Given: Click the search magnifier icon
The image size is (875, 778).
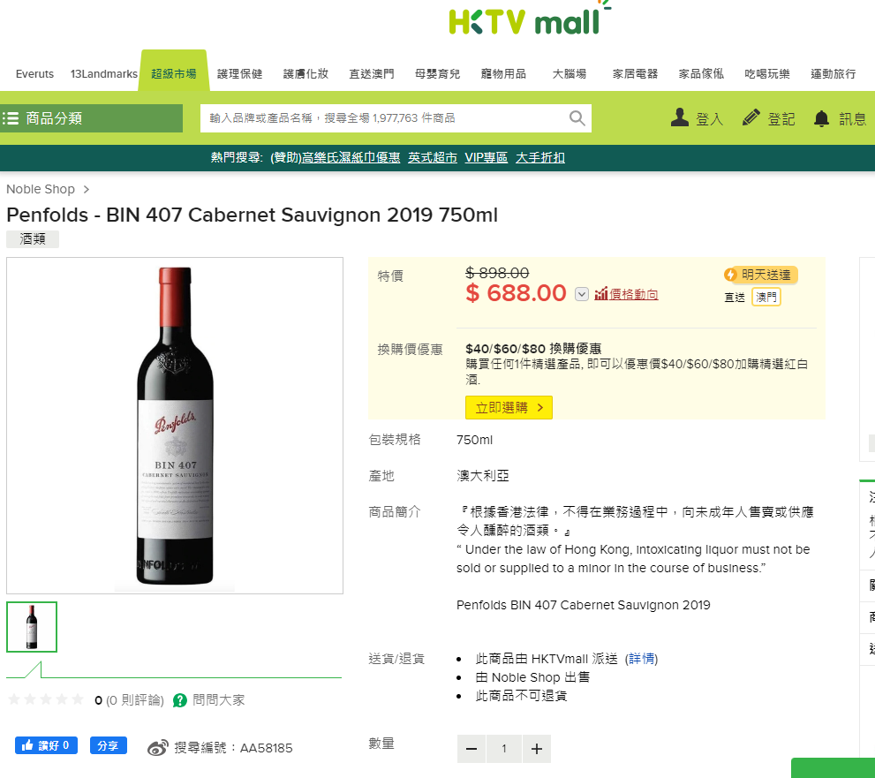Looking at the screenshot, I should [577, 118].
